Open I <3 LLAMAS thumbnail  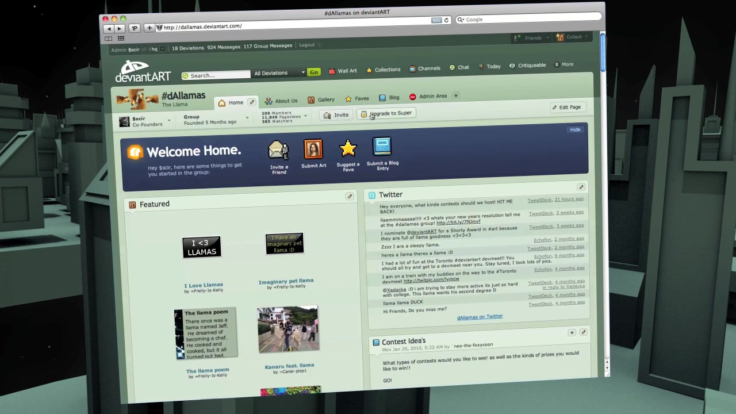[x=202, y=247]
